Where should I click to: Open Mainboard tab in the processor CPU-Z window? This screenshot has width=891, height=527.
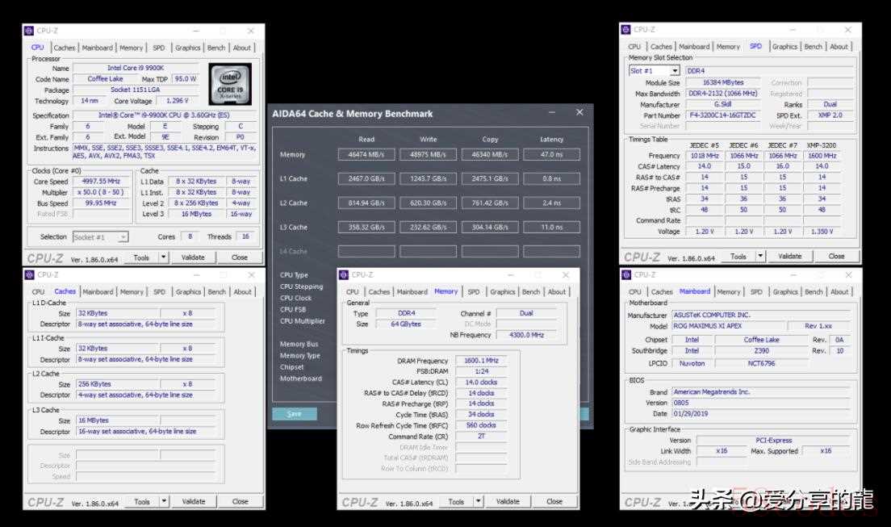coord(97,48)
